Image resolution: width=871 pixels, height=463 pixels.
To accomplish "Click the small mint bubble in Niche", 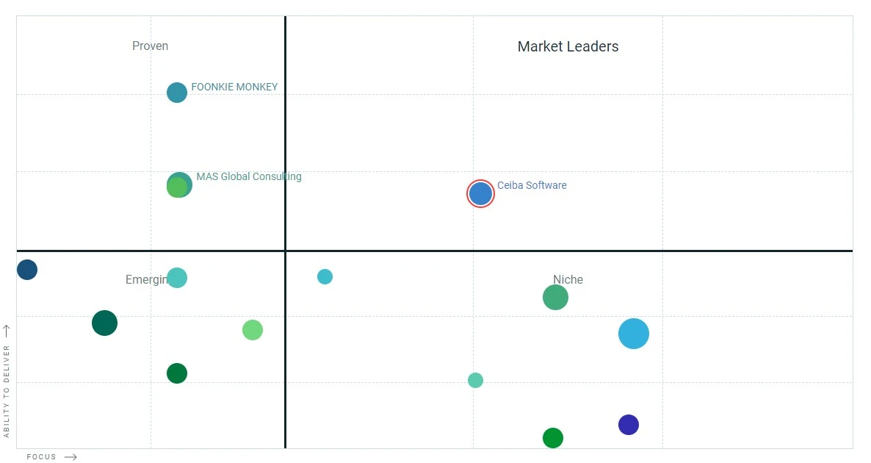I will point(475,380).
